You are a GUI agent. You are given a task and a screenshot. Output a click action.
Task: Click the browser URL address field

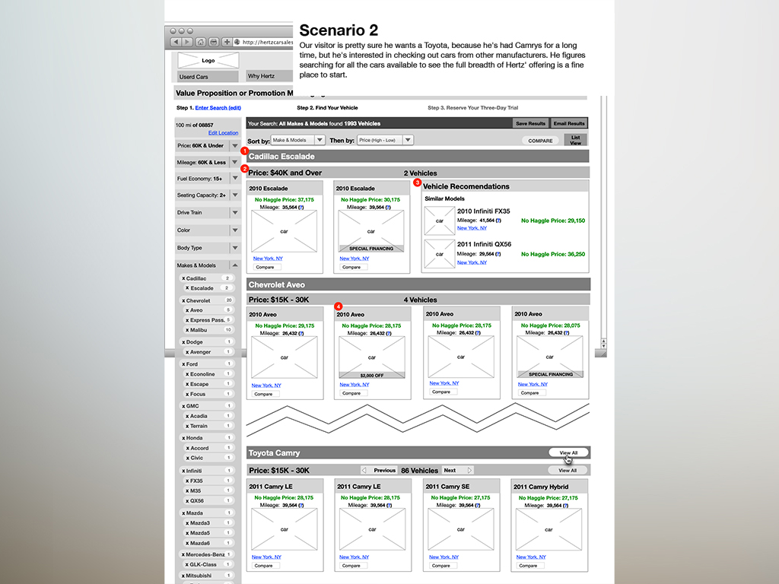(266, 42)
